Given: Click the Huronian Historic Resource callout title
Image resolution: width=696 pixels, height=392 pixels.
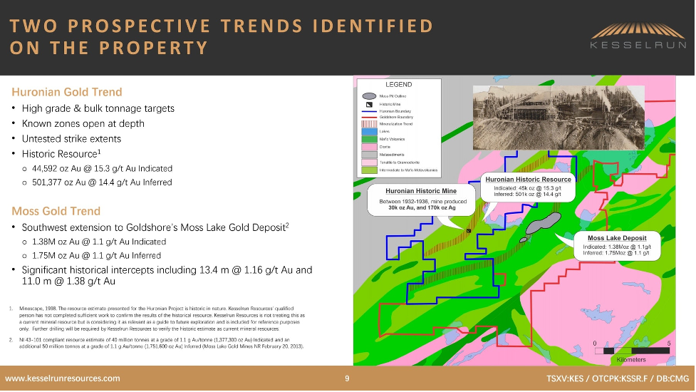Looking at the screenshot, I should (x=528, y=180).
